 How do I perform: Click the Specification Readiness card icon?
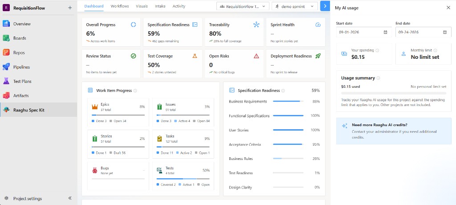(x=195, y=25)
